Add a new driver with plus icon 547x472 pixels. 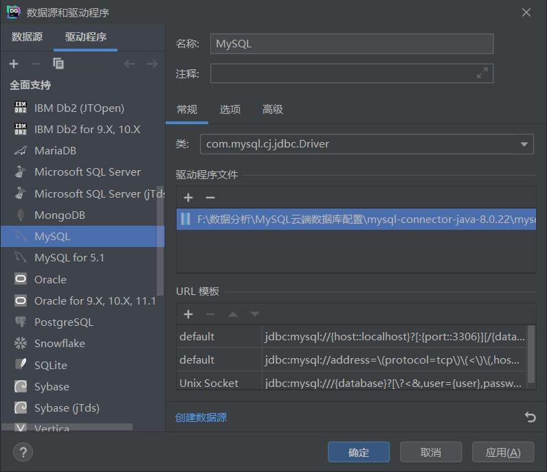(x=14, y=64)
